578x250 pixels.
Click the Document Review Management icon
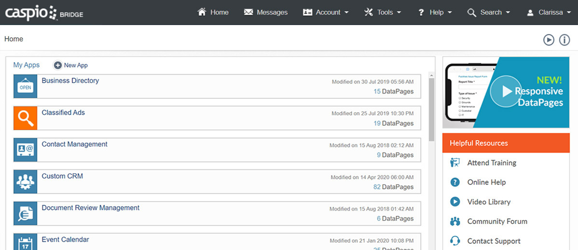pos(25,213)
